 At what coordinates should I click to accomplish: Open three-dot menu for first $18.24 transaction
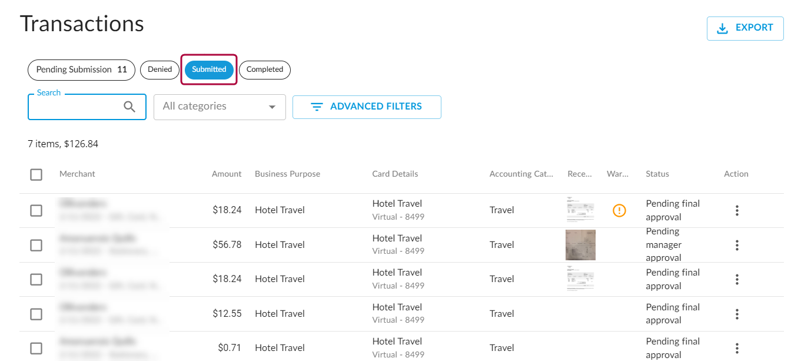[x=736, y=210]
